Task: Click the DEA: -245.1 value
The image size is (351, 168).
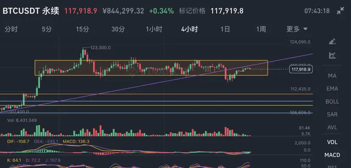Action: 46,142
